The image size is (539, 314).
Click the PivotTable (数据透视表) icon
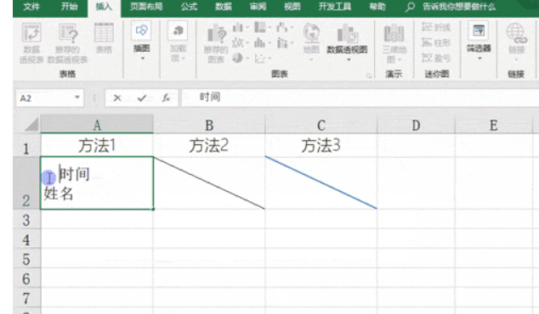(x=31, y=32)
